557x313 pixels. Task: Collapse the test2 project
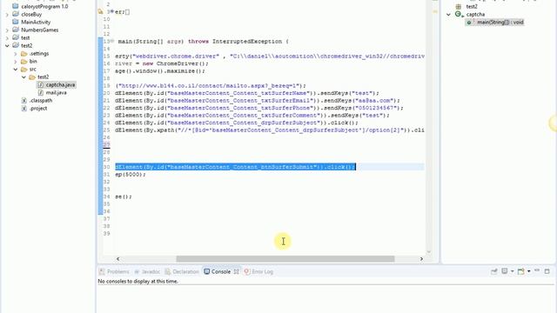(7, 46)
